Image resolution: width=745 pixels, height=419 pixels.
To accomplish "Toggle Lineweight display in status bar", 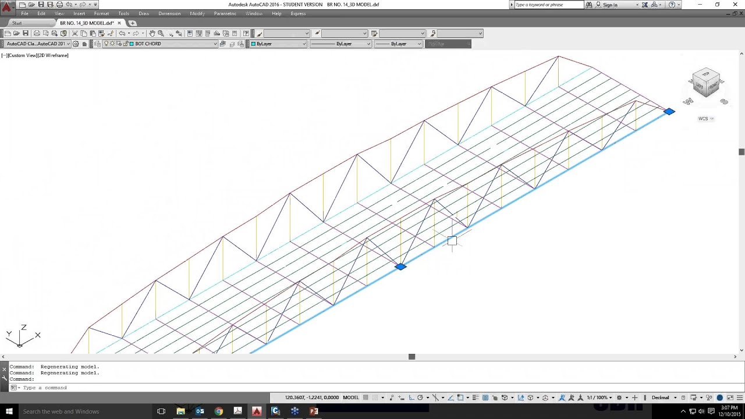I will pyautogui.click(x=476, y=397).
